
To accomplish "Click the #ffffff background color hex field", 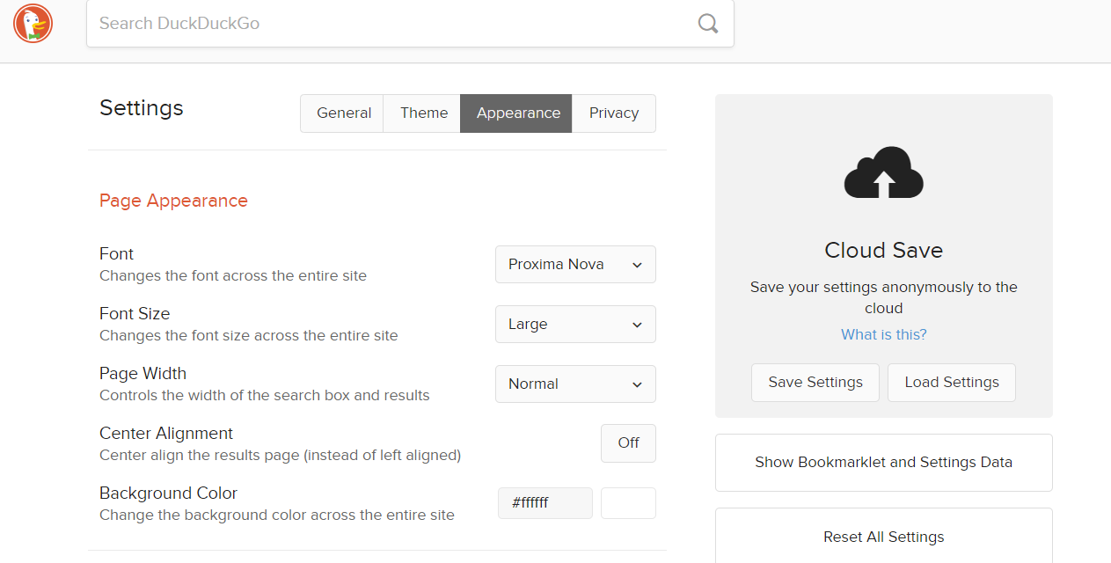I will pos(545,503).
